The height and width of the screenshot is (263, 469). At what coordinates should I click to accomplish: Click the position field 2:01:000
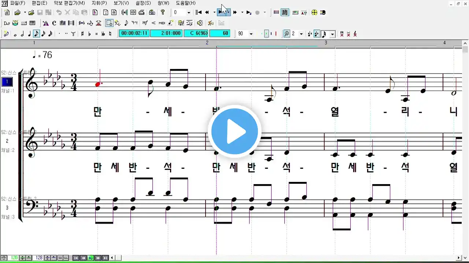(166, 33)
